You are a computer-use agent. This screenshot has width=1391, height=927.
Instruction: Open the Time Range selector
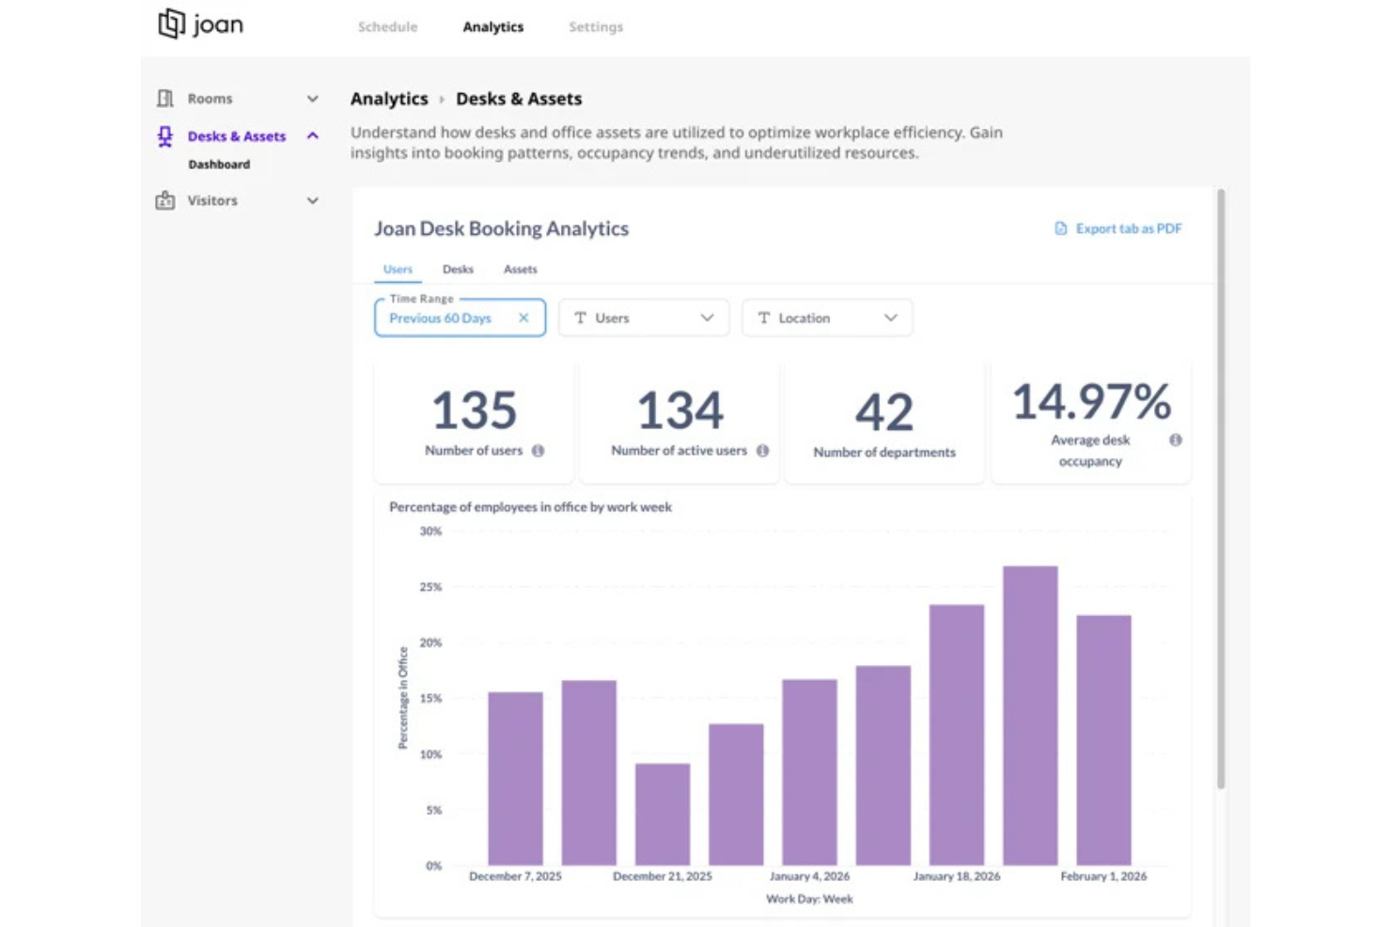460,317
